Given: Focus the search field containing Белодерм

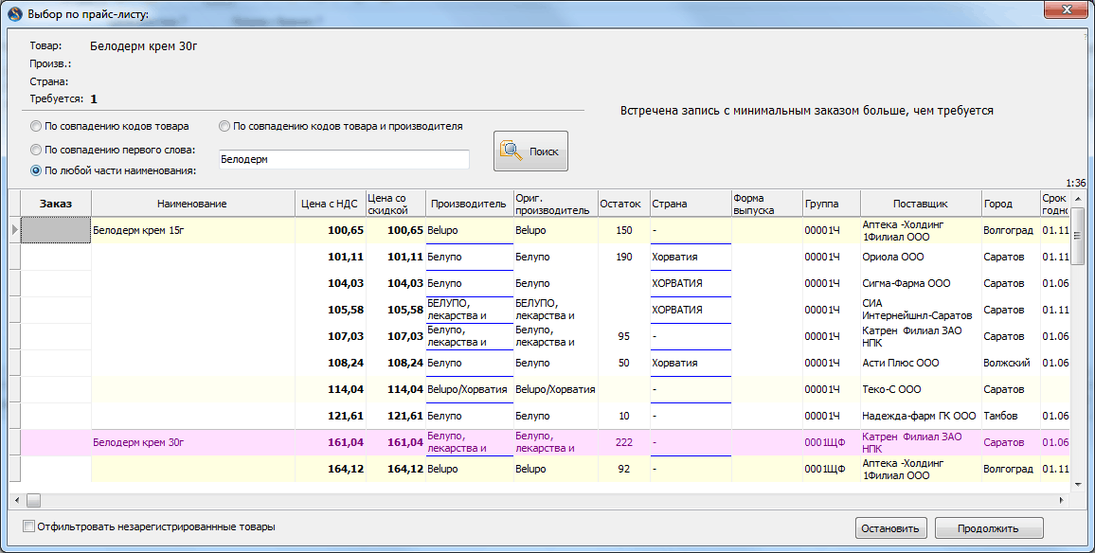Looking at the screenshot, I should pos(344,159).
